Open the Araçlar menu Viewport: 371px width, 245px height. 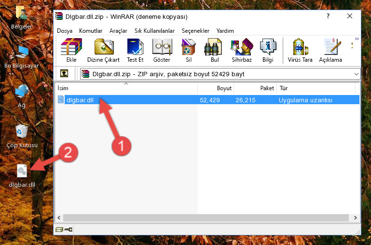(x=118, y=31)
